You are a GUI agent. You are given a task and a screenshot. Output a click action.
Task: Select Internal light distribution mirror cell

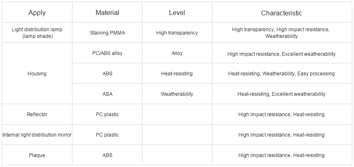[x=37, y=135]
